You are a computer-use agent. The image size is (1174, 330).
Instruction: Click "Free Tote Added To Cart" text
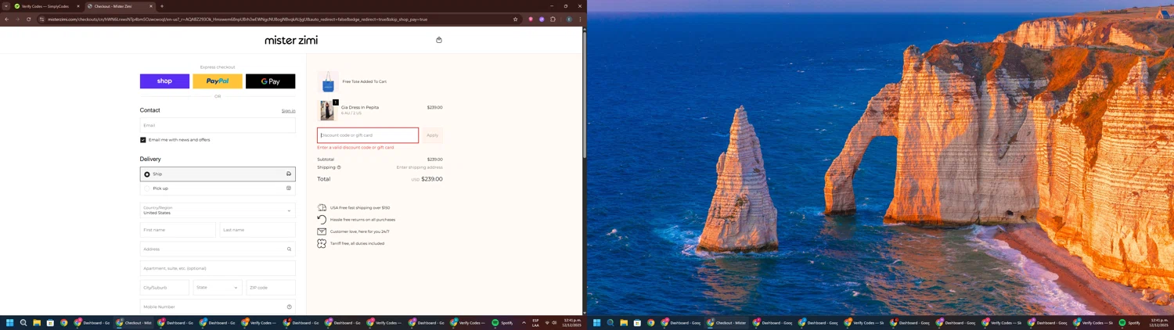[x=365, y=81]
